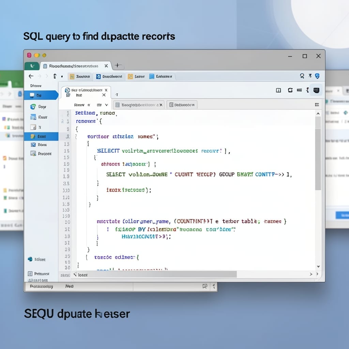Select the highlighted Dia sidebar item
This screenshot has height=349, width=349.
click(41, 95)
